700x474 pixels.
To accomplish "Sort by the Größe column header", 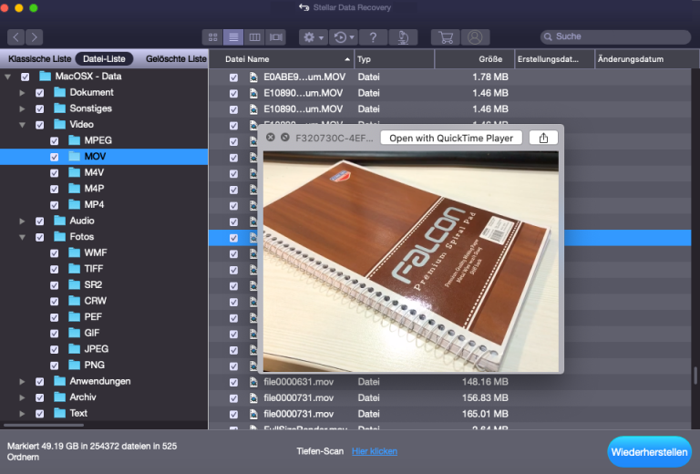I will (475, 59).
